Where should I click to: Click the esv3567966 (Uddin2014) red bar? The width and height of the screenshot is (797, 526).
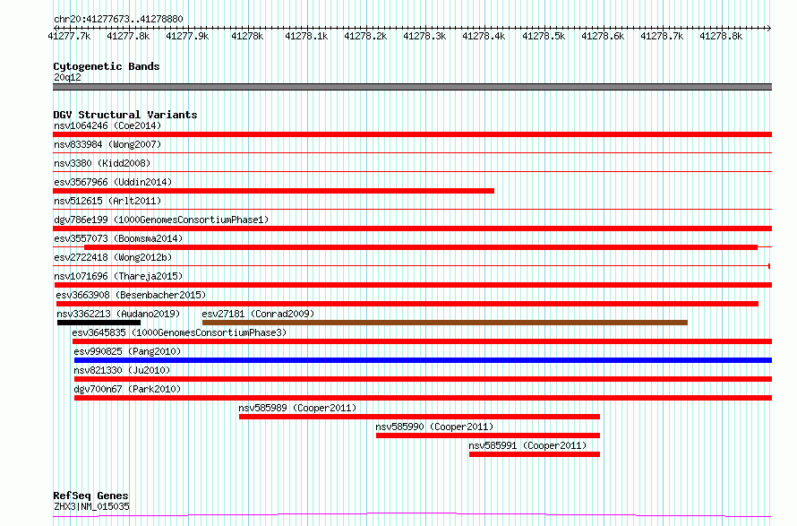[273, 191]
